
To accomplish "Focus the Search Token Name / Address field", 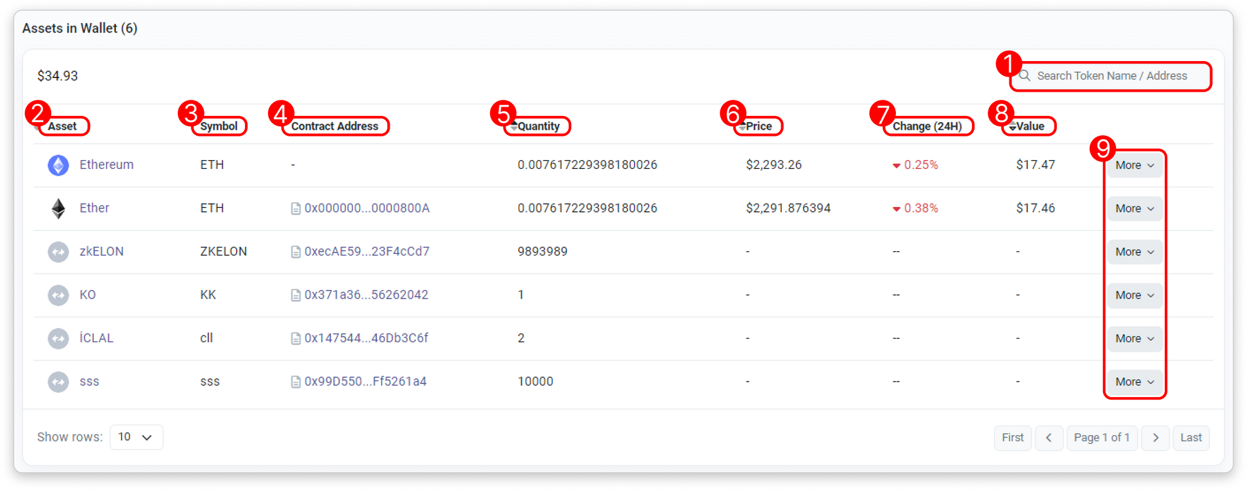I will [1112, 76].
